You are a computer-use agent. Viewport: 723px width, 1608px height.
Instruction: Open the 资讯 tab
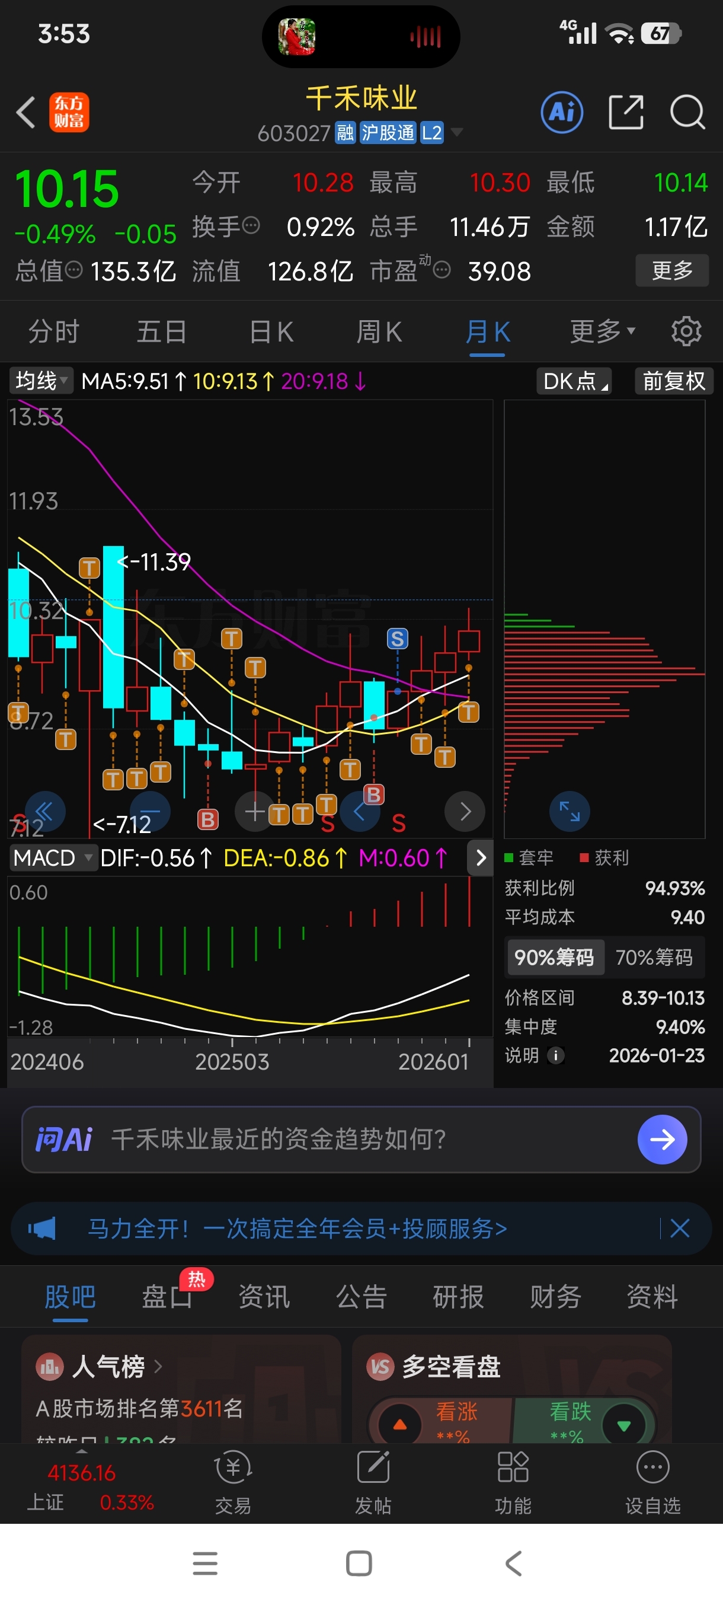(x=264, y=1296)
